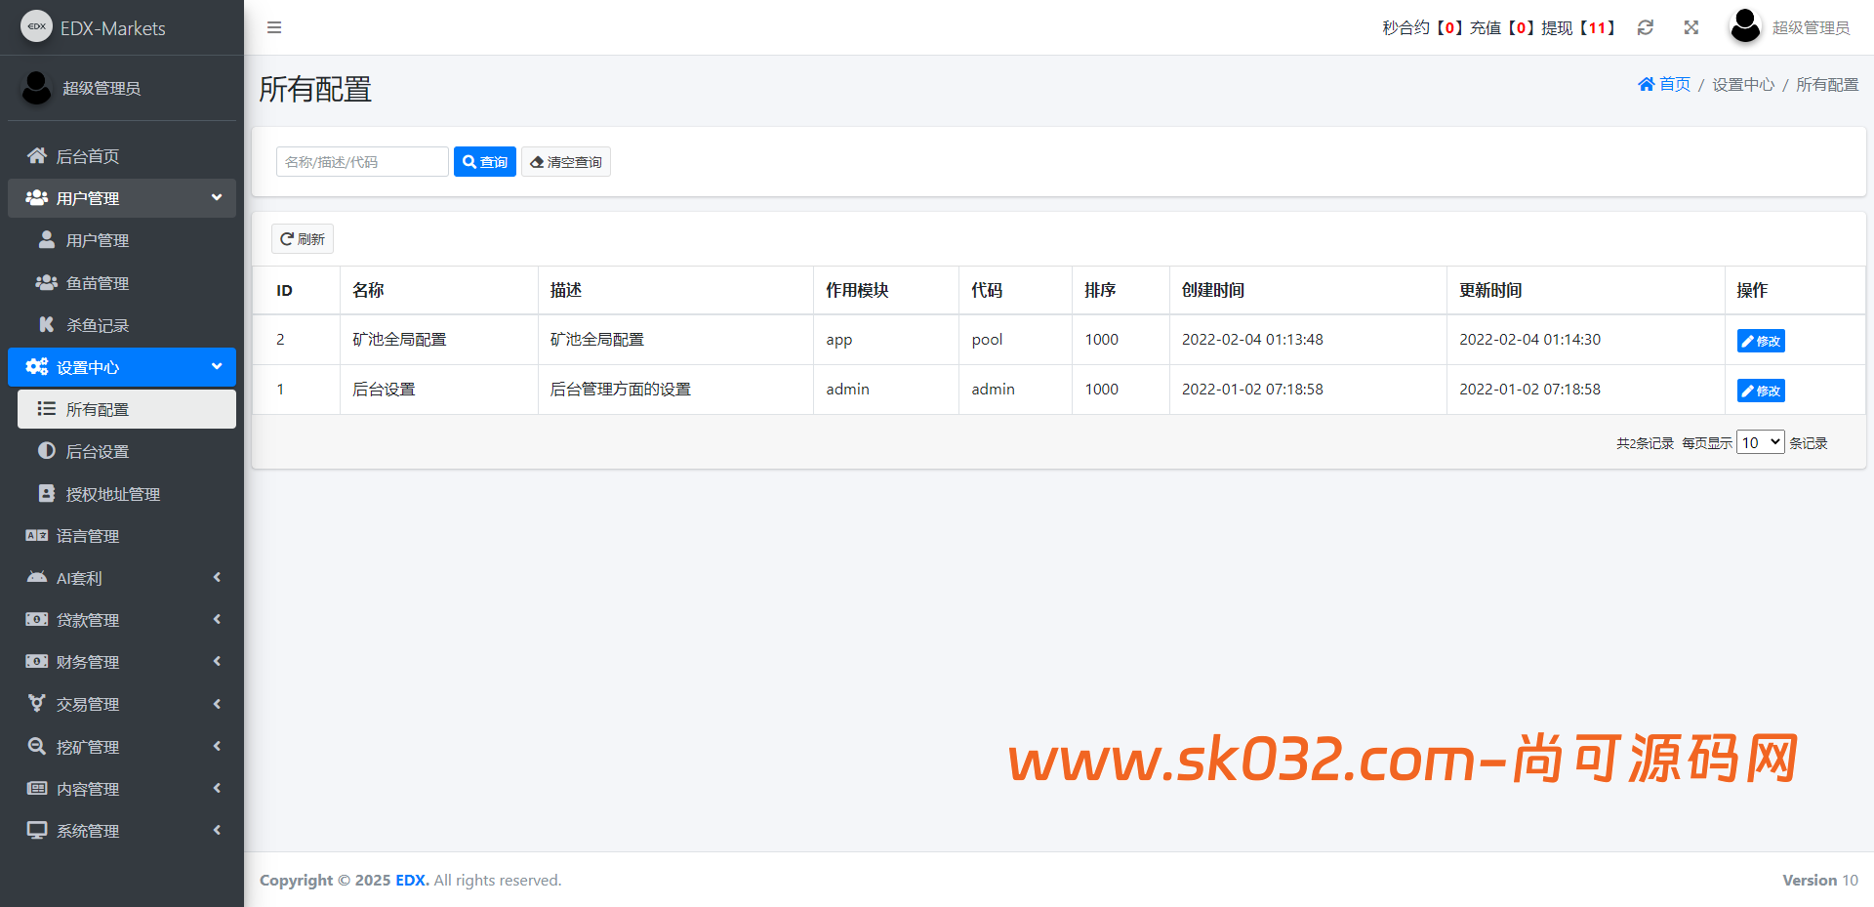Collapse the 用户管理 sidebar group
Screen dimensions: 1874x907
(122, 198)
